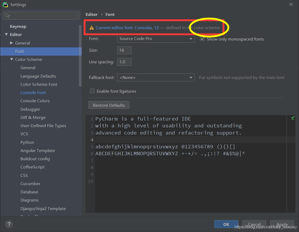This screenshot has width=299, height=232.
Task: Open General under Color Scheme
Action: 28,68
